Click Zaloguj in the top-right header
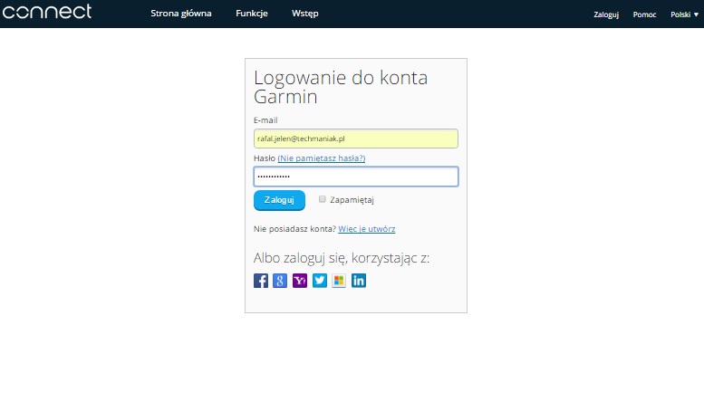 point(605,14)
